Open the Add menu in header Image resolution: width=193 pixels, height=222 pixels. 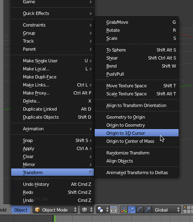tap(3, 210)
